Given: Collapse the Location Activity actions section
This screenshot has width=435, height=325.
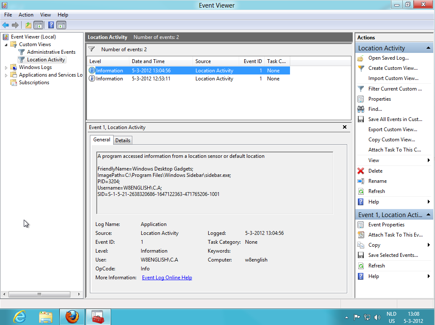Looking at the screenshot, I should coord(428,48).
